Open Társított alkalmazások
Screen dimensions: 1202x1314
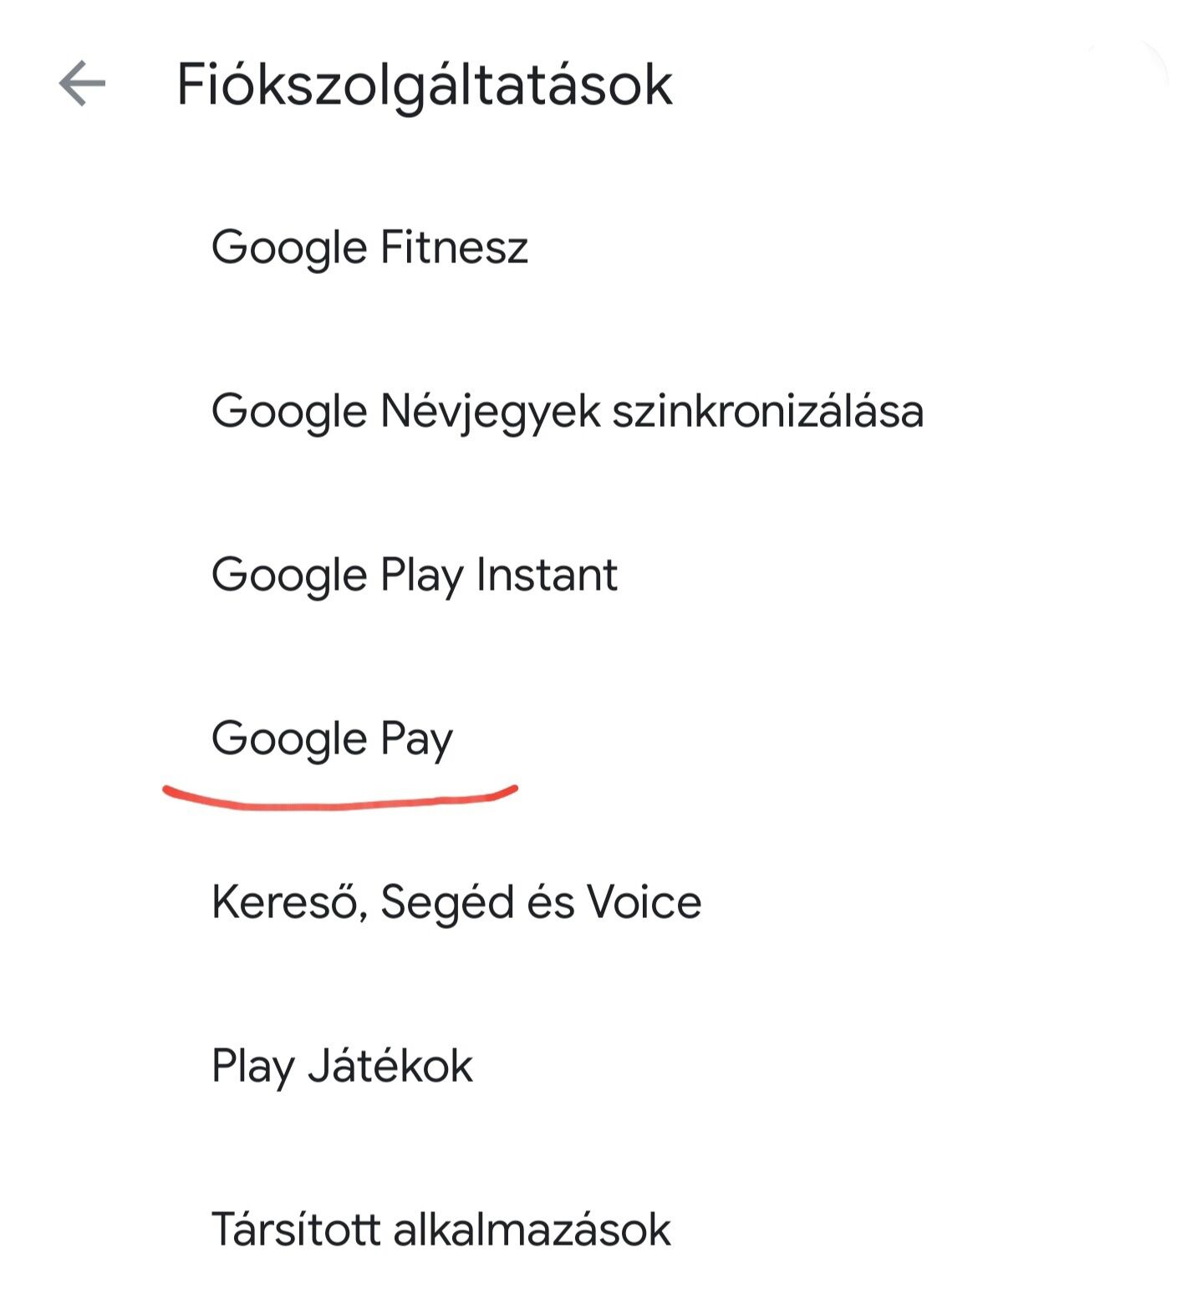(601, 1230)
